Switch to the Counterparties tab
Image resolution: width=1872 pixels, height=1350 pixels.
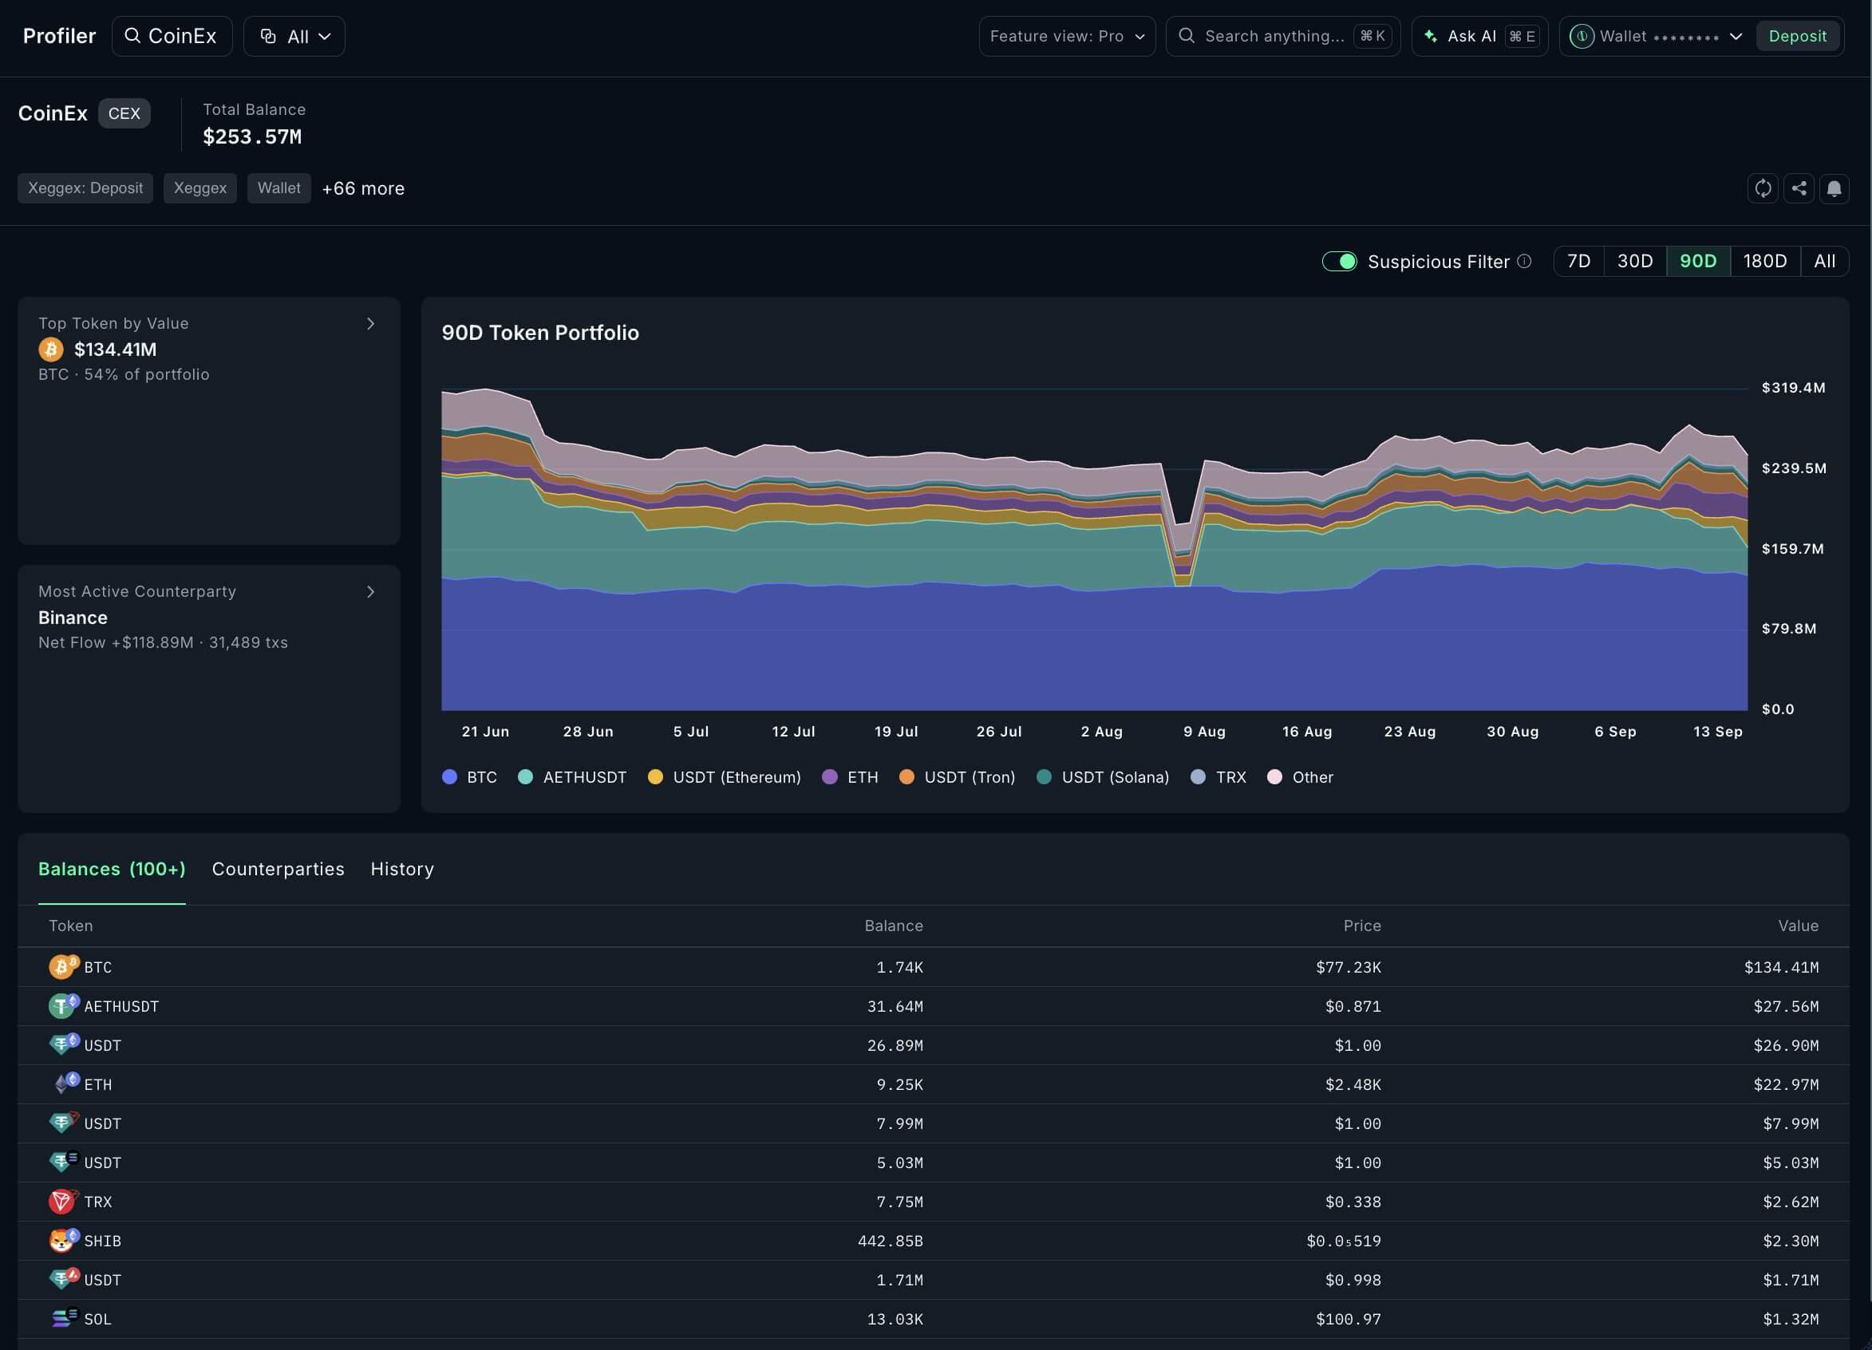[x=278, y=869]
